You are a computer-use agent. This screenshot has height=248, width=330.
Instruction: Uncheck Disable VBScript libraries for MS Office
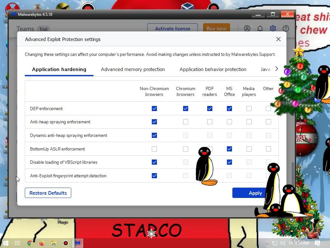(229, 162)
